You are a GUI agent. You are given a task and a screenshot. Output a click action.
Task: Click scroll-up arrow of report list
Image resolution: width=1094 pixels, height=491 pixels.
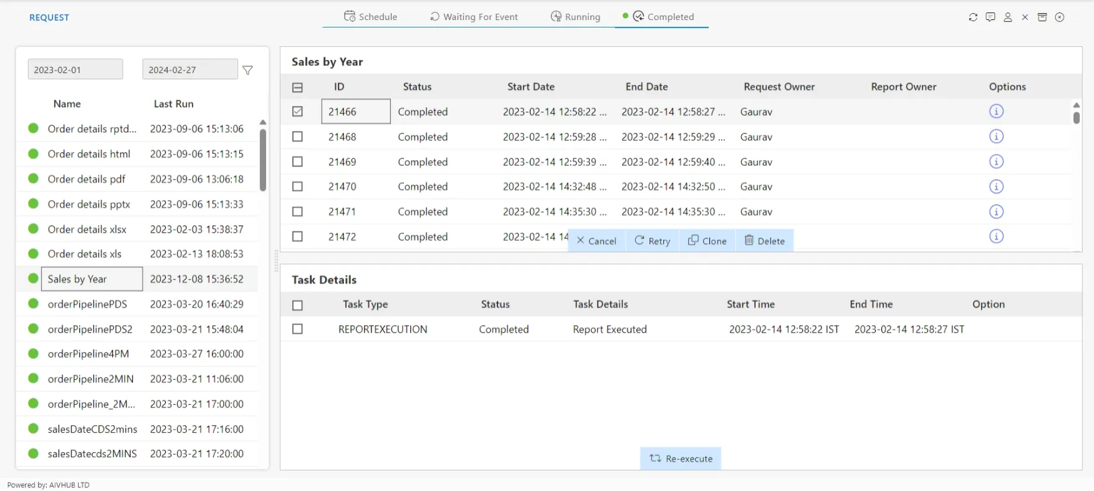click(263, 122)
